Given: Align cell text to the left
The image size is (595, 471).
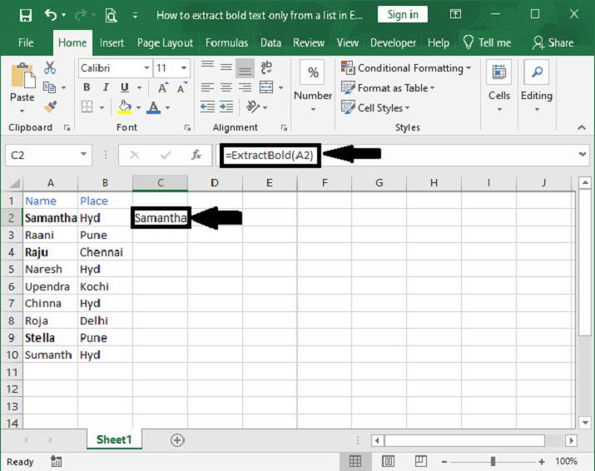Looking at the screenshot, I should [x=207, y=87].
